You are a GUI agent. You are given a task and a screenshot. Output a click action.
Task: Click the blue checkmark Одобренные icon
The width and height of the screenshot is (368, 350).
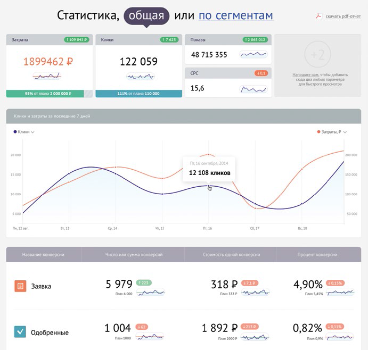point(20,332)
